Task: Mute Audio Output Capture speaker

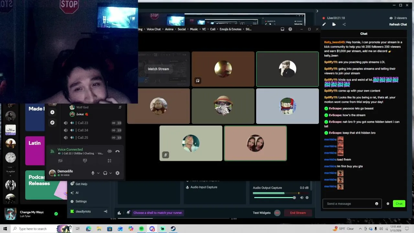Action: 301,198
